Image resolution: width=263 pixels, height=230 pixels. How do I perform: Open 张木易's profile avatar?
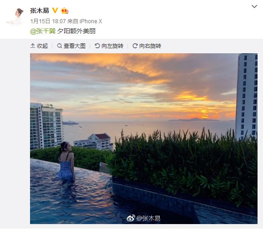pyautogui.click(x=15, y=16)
